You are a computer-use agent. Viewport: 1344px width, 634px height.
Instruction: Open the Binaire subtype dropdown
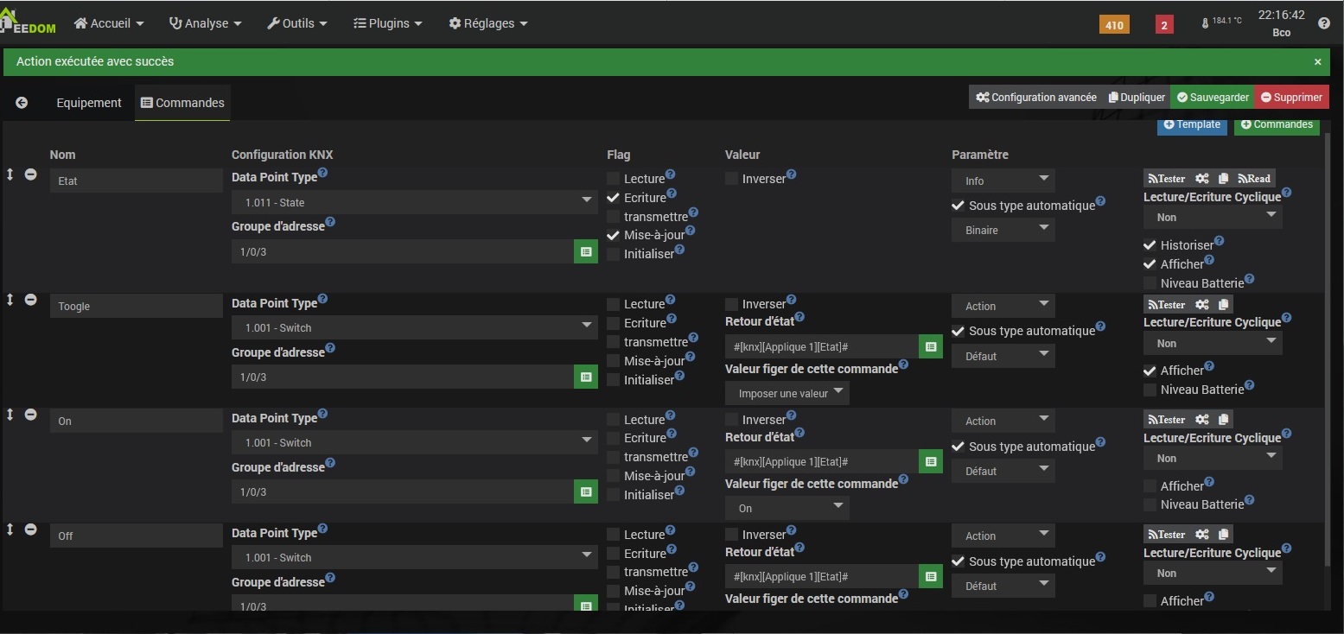pyautogui.click(x=1003, y=231)
